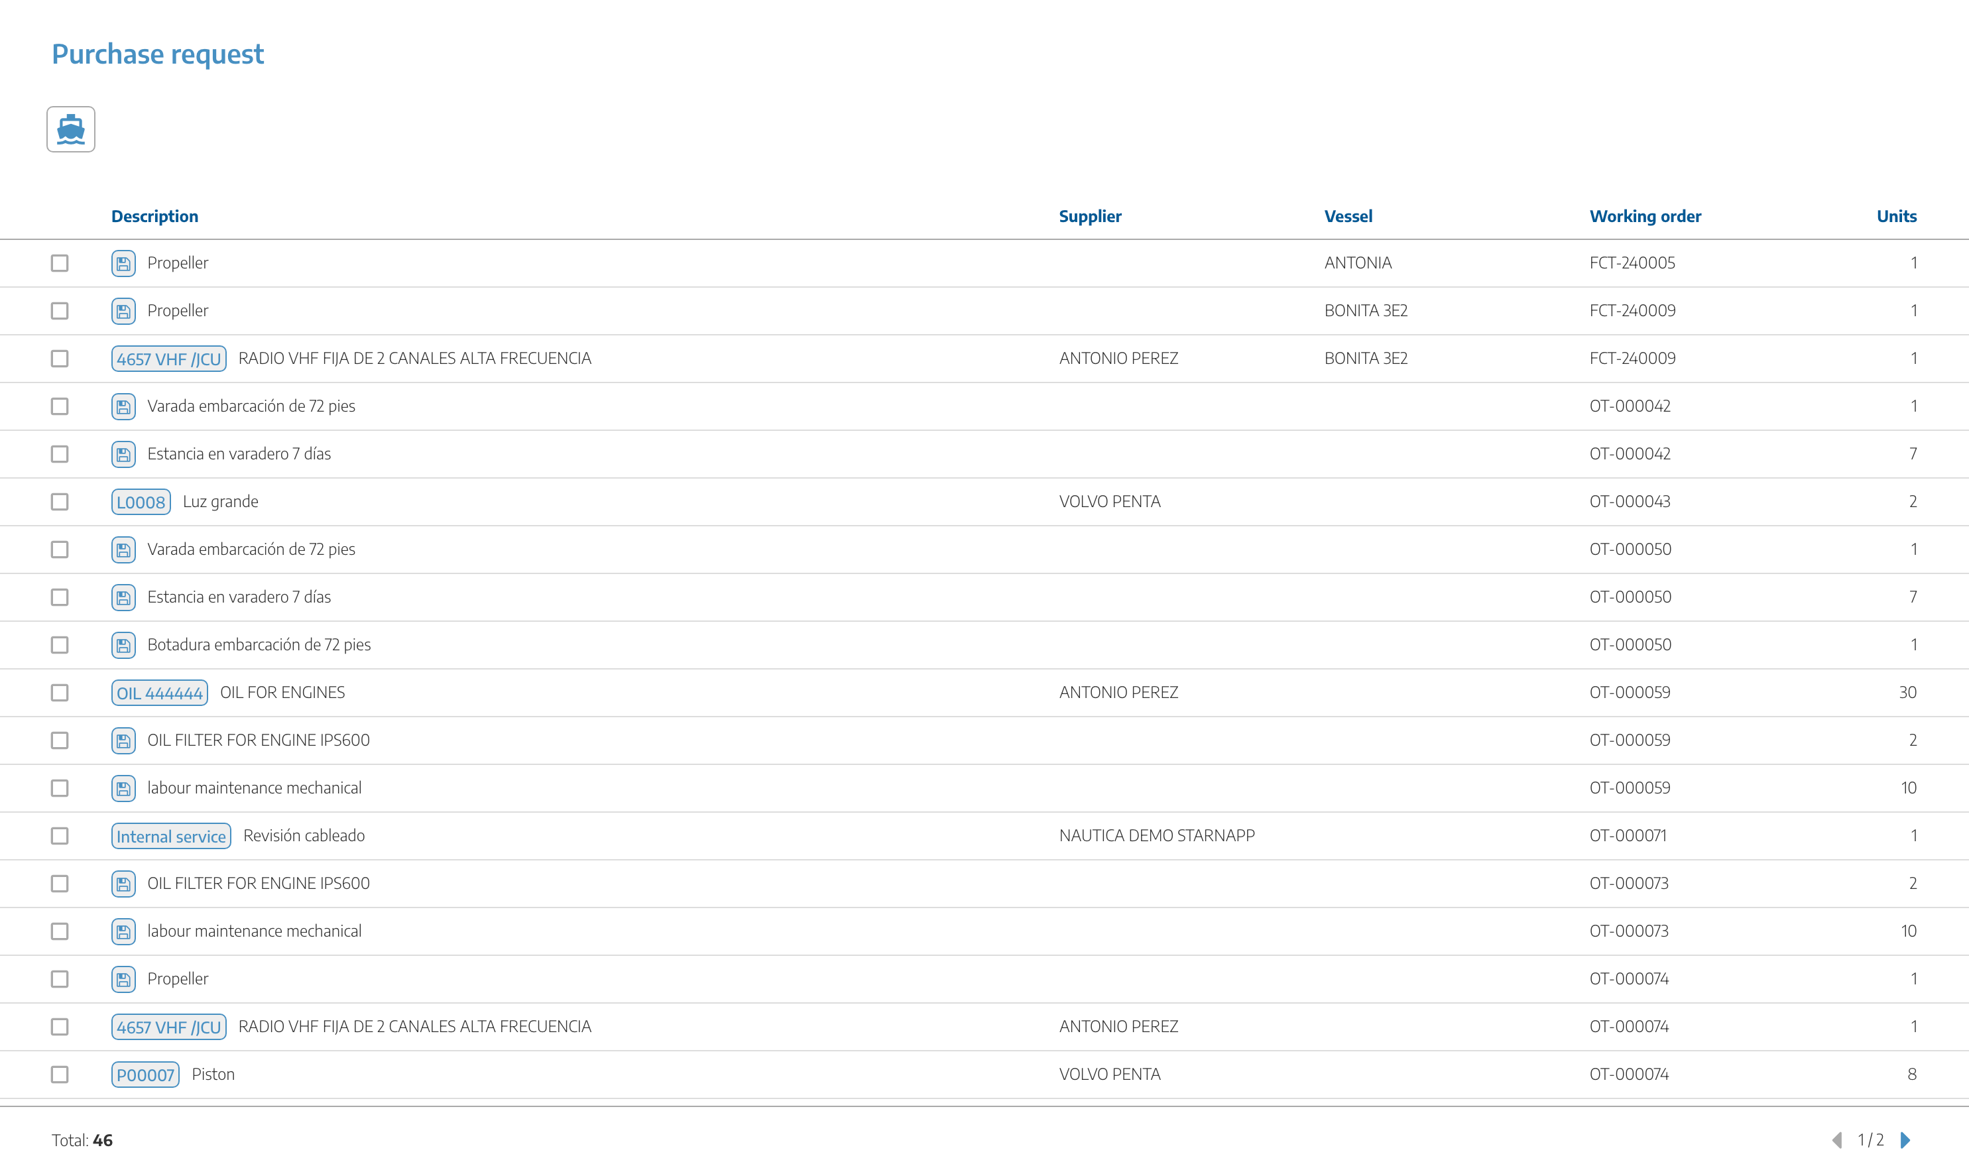Click VOLVO PENTA supplier in Piston row
Screen dimensions: 1969x1172
point(1110,1074)
